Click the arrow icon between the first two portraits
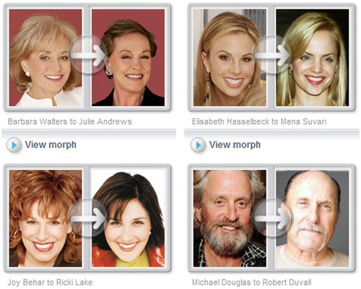 [x=88, y=56]
